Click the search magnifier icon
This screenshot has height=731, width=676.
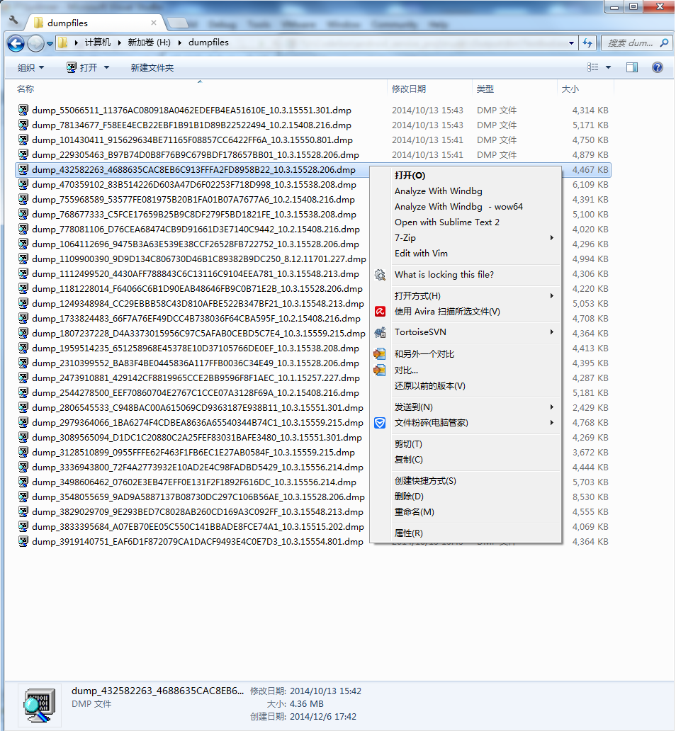[x=664, y=42]
